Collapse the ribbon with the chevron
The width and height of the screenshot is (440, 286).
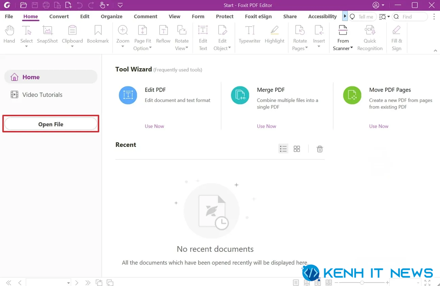435,50
